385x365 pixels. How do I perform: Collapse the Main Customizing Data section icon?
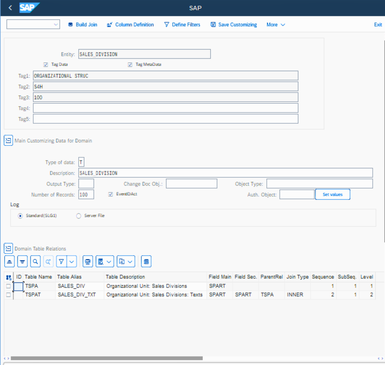pos(8,141)
